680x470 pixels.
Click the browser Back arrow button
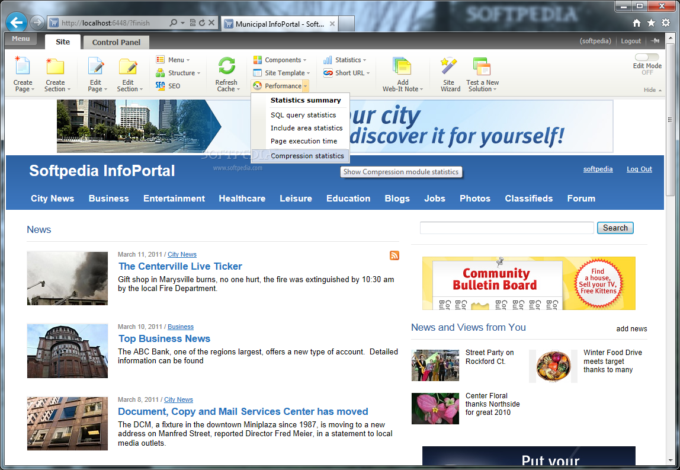pos(17,23)
